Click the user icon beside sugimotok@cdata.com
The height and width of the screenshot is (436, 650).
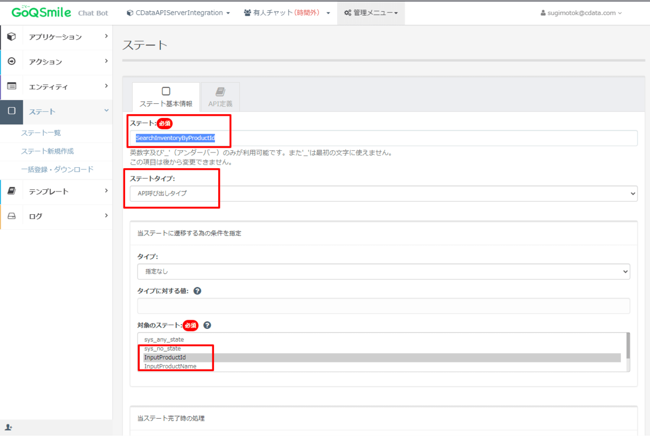click(543, 12)
